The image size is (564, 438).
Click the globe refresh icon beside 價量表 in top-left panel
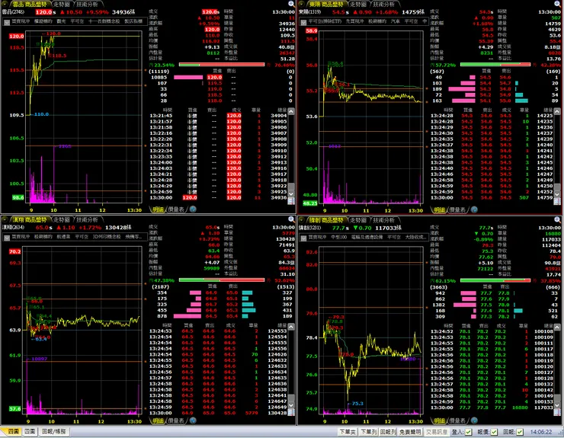(193, 209)
